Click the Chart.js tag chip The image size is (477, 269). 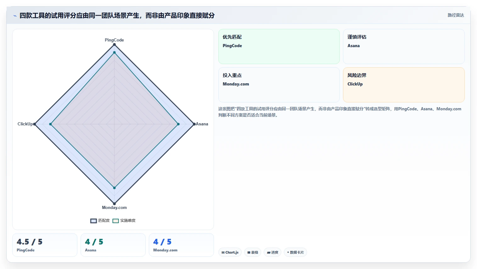[230, 252]
